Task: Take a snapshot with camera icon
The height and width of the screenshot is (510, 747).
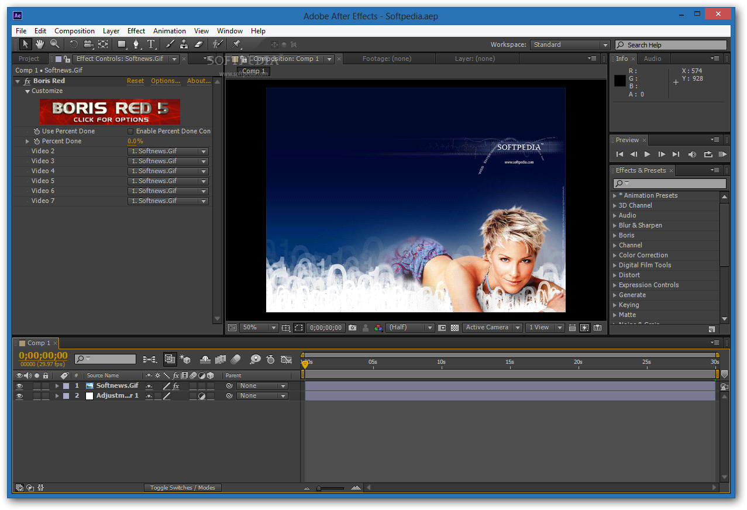Action: [352, 328]
